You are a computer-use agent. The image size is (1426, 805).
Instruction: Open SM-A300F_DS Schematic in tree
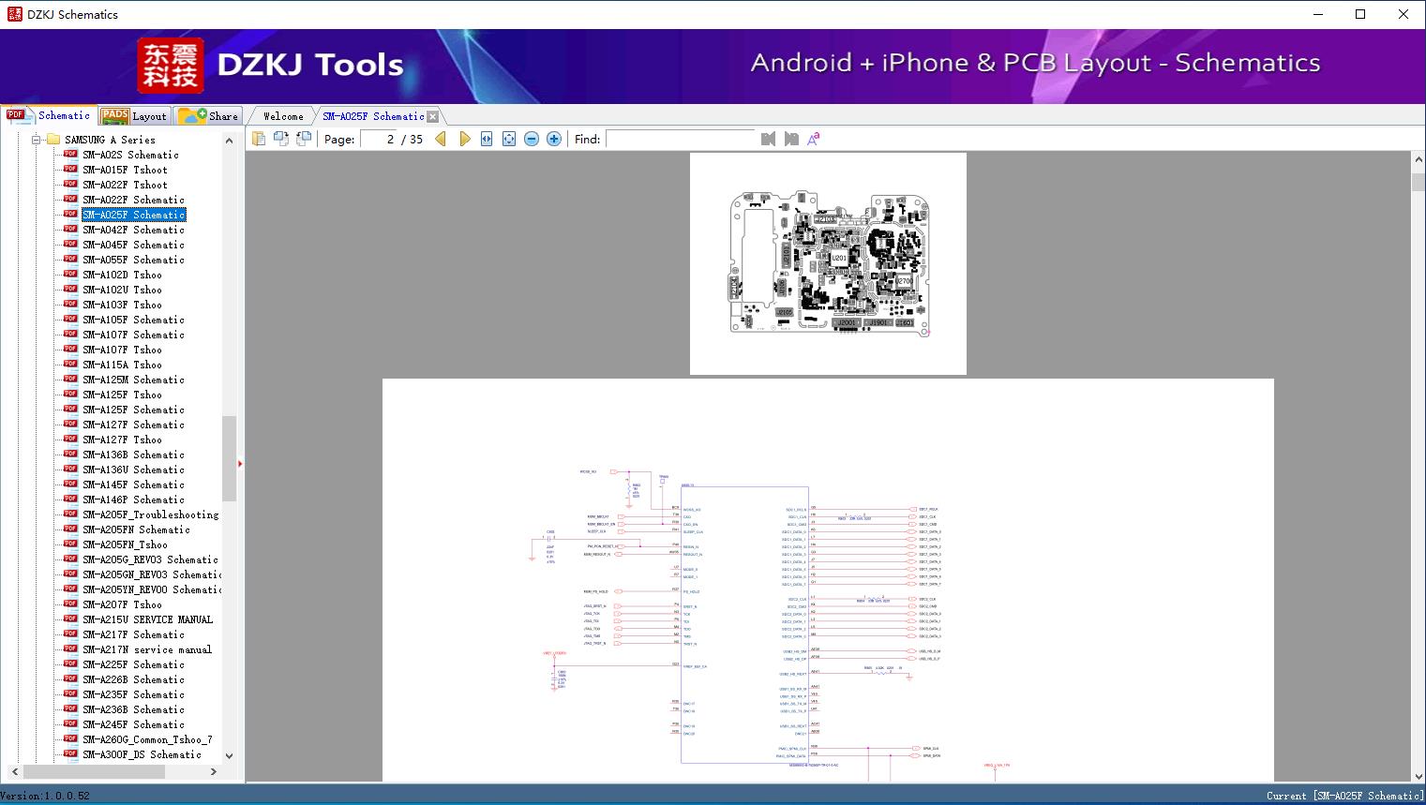point(142,754)
